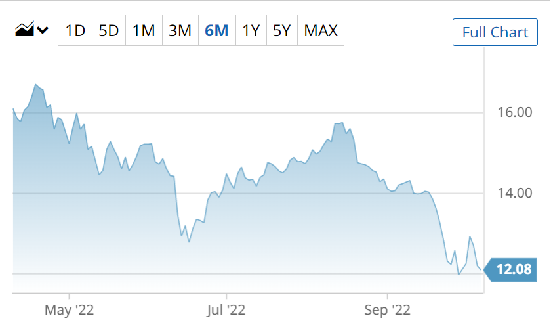
Task: Click the Jul '22 axis label
Action: tap(226, 309)
